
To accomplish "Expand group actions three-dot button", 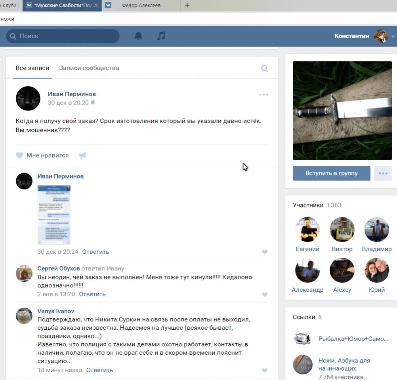I will [383, 173].
